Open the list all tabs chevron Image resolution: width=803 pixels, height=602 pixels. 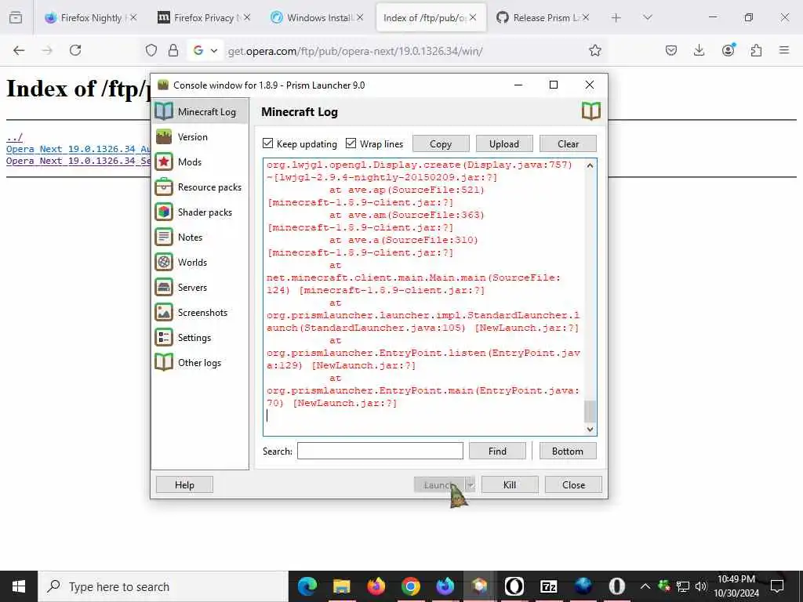(648, 17)
